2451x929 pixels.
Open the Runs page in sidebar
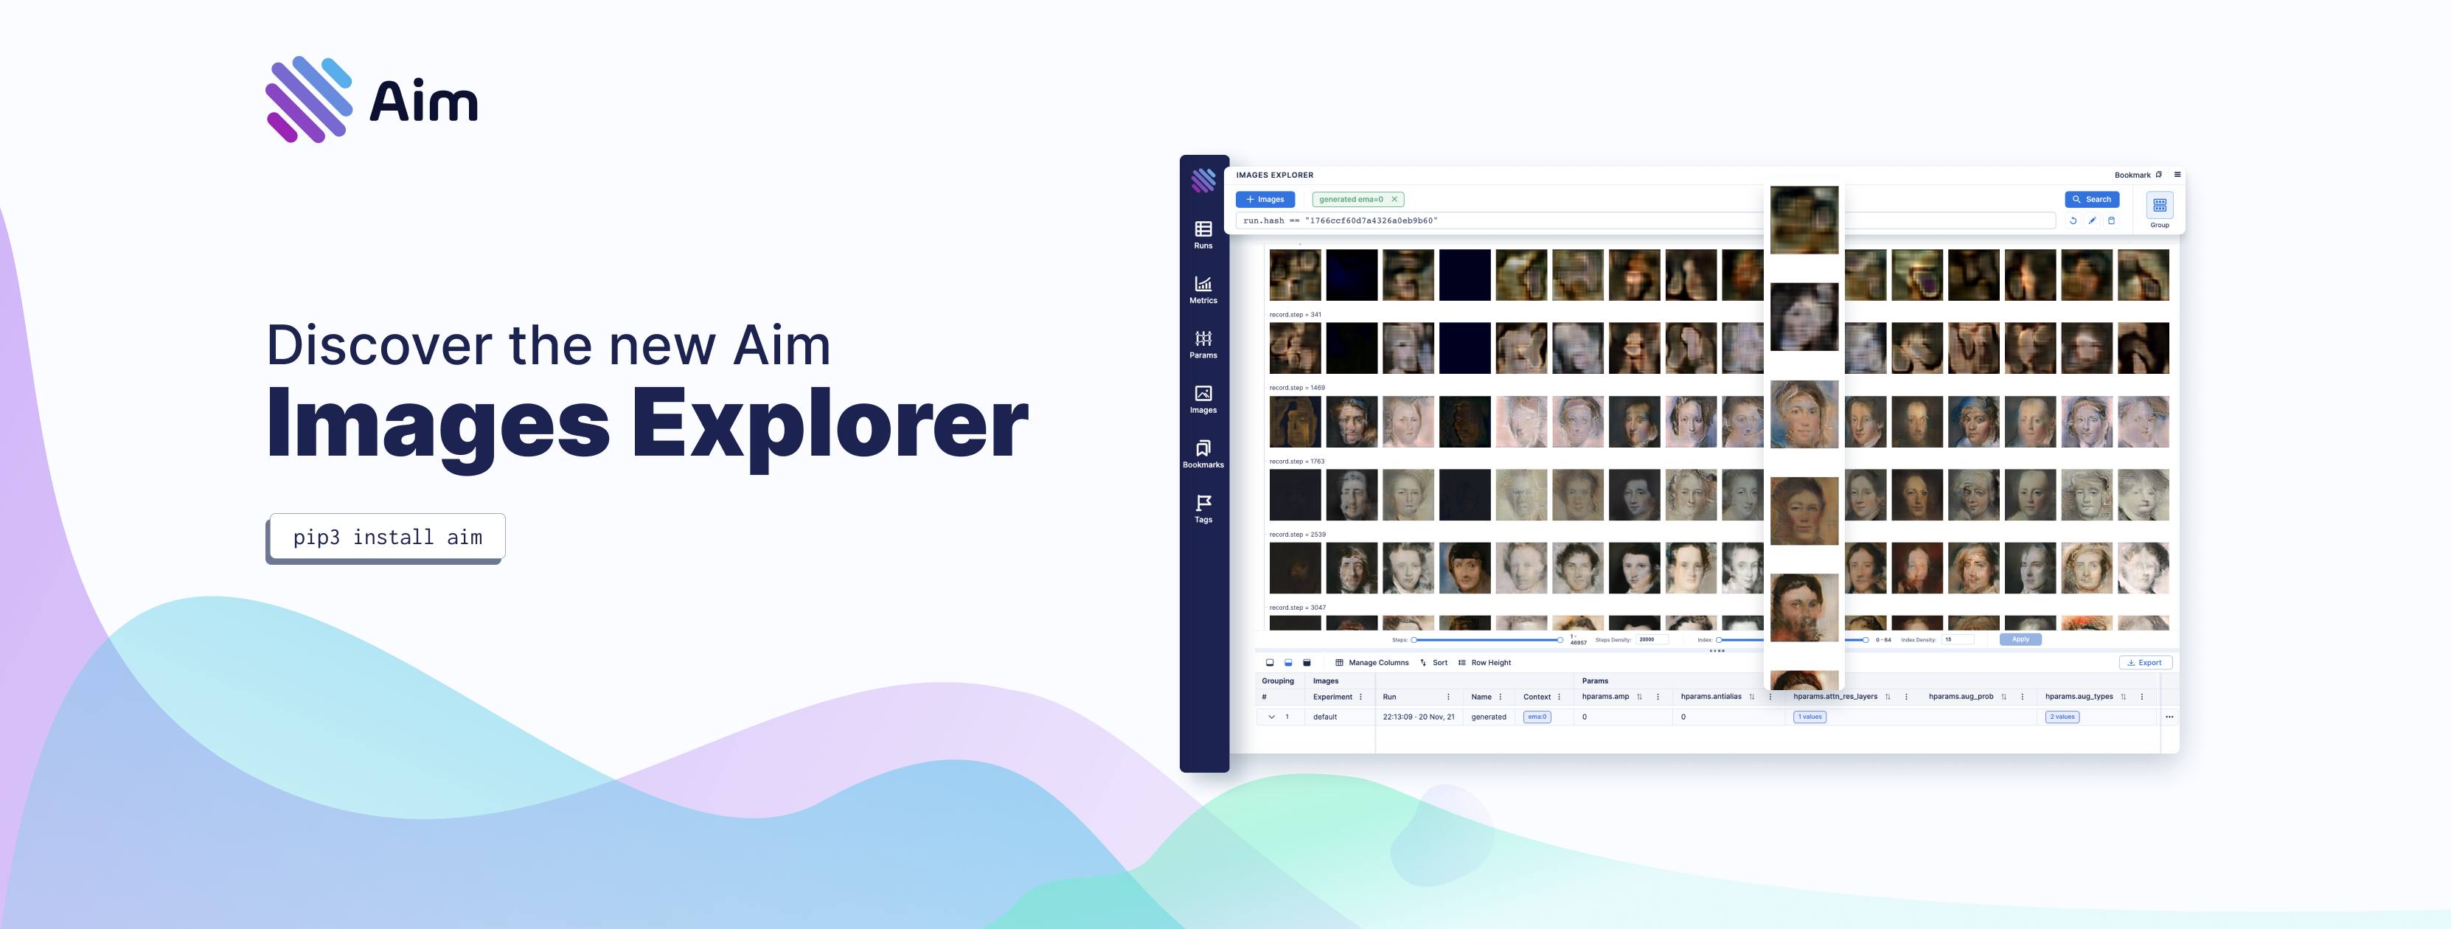point(1203,234)
